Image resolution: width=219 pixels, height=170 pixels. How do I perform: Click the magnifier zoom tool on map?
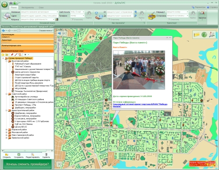pos(59,80)
